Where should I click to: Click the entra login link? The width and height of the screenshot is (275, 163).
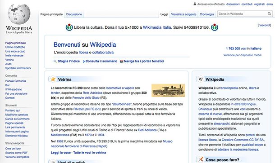click(270, 4)
